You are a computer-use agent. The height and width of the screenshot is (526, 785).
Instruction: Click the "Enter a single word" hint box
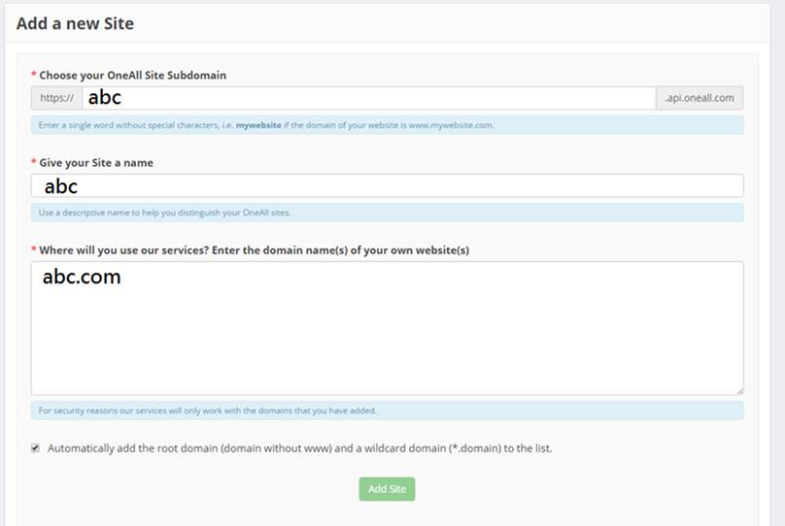click(x=387, y=125)
